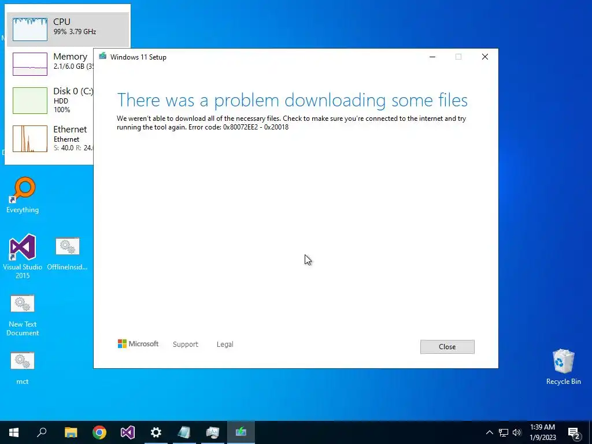Click the '99% 3.79 GHz' CPU value

[75, 32]
